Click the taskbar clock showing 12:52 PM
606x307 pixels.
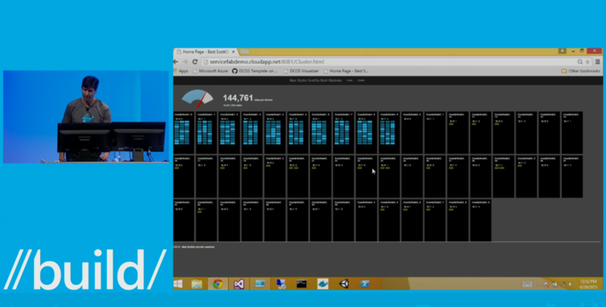pyautogui.click(x=589, y=284)
